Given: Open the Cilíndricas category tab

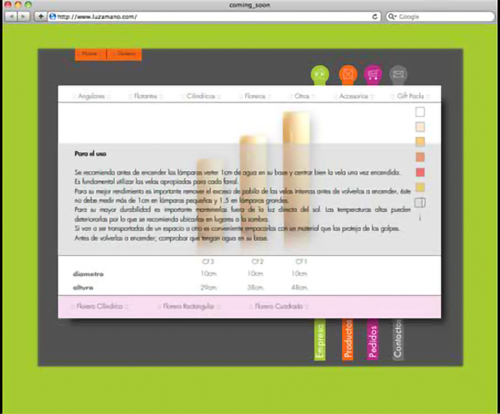Looking at the screenshot, I should 201,96.
